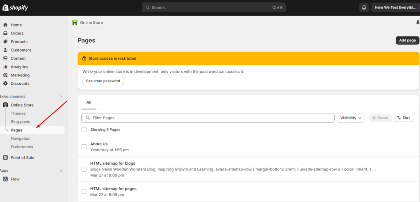Click the Analytics bar chart icon

pos(5,67)
